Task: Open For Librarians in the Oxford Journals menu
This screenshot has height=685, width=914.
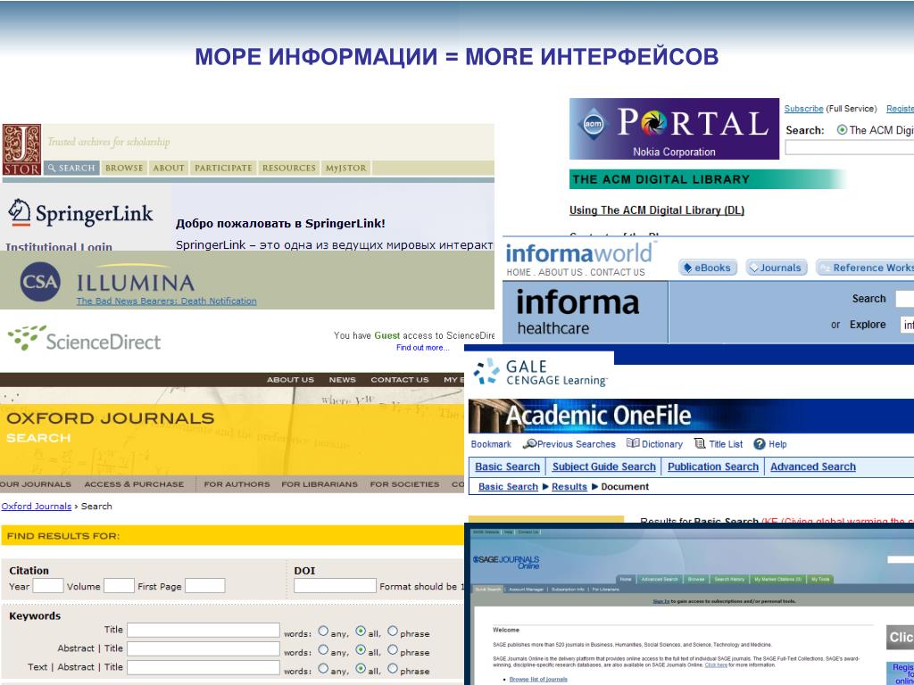Action: coord(320,484)
